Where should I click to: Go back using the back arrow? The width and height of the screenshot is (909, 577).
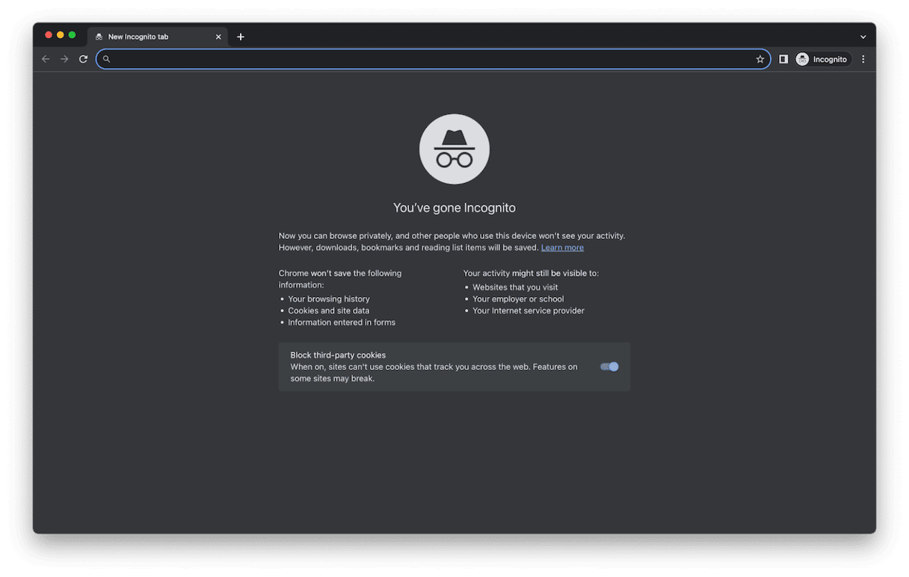click(x=46, y=59)
